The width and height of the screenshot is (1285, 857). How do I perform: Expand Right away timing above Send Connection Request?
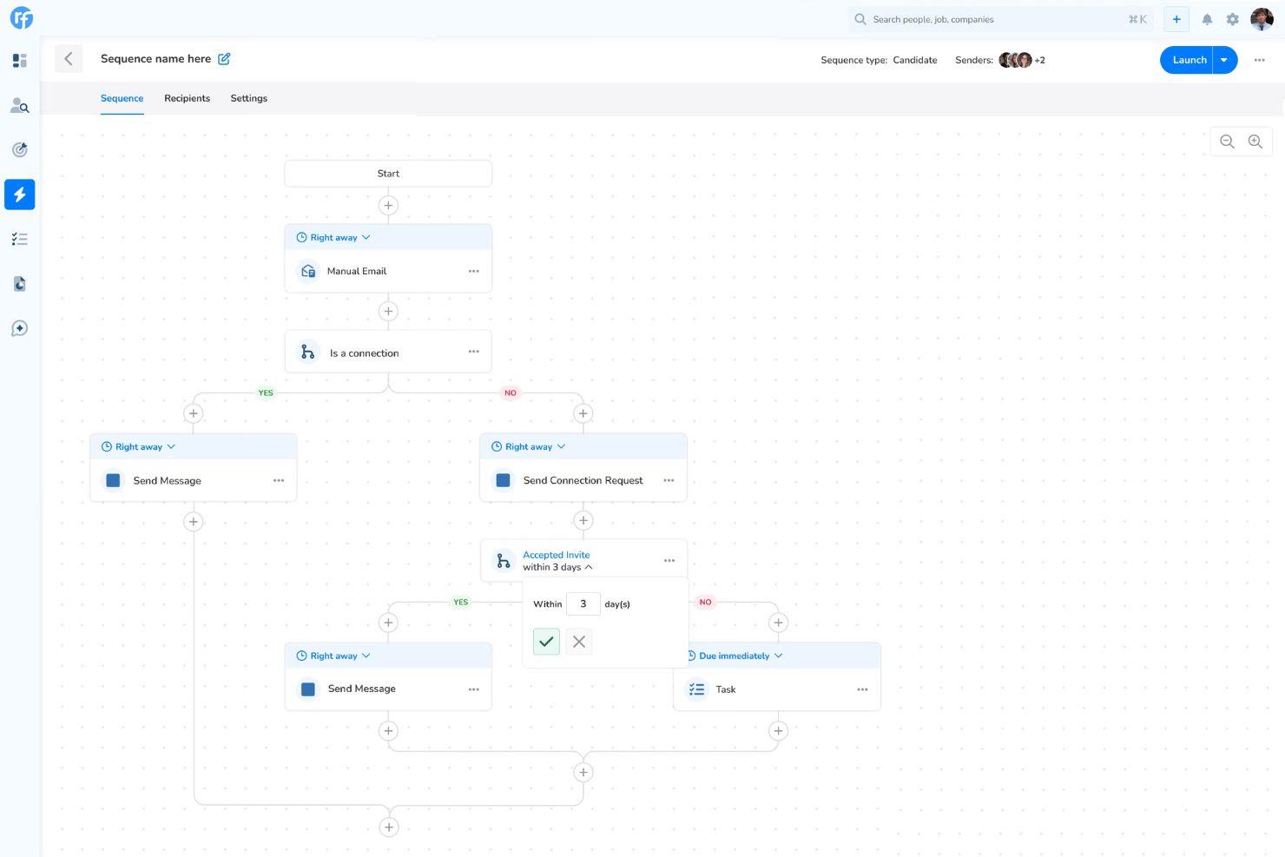click(529, 446)
